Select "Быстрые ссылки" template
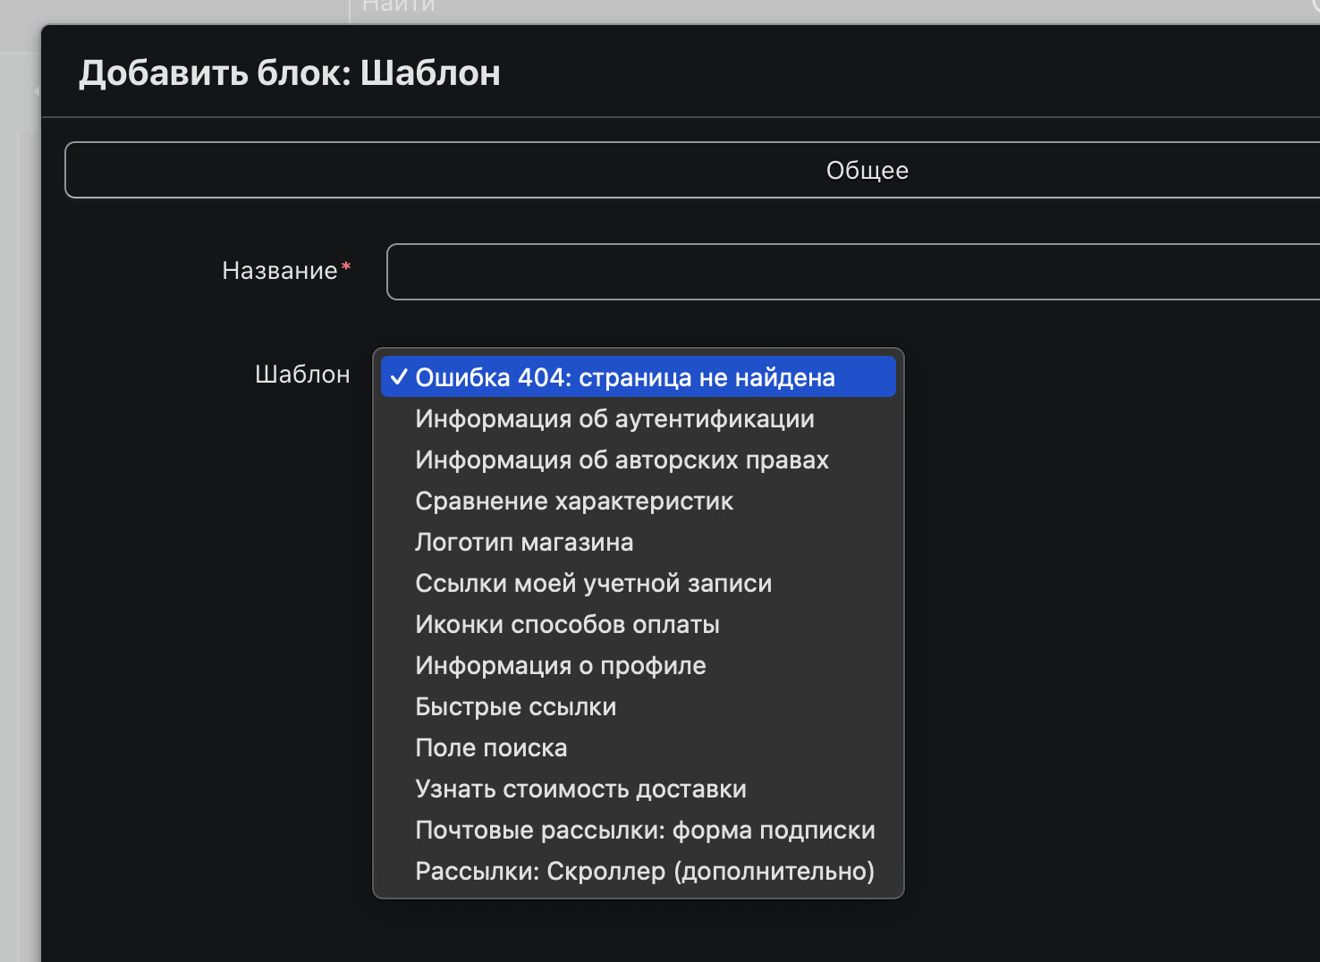 [x=638, y=706]
